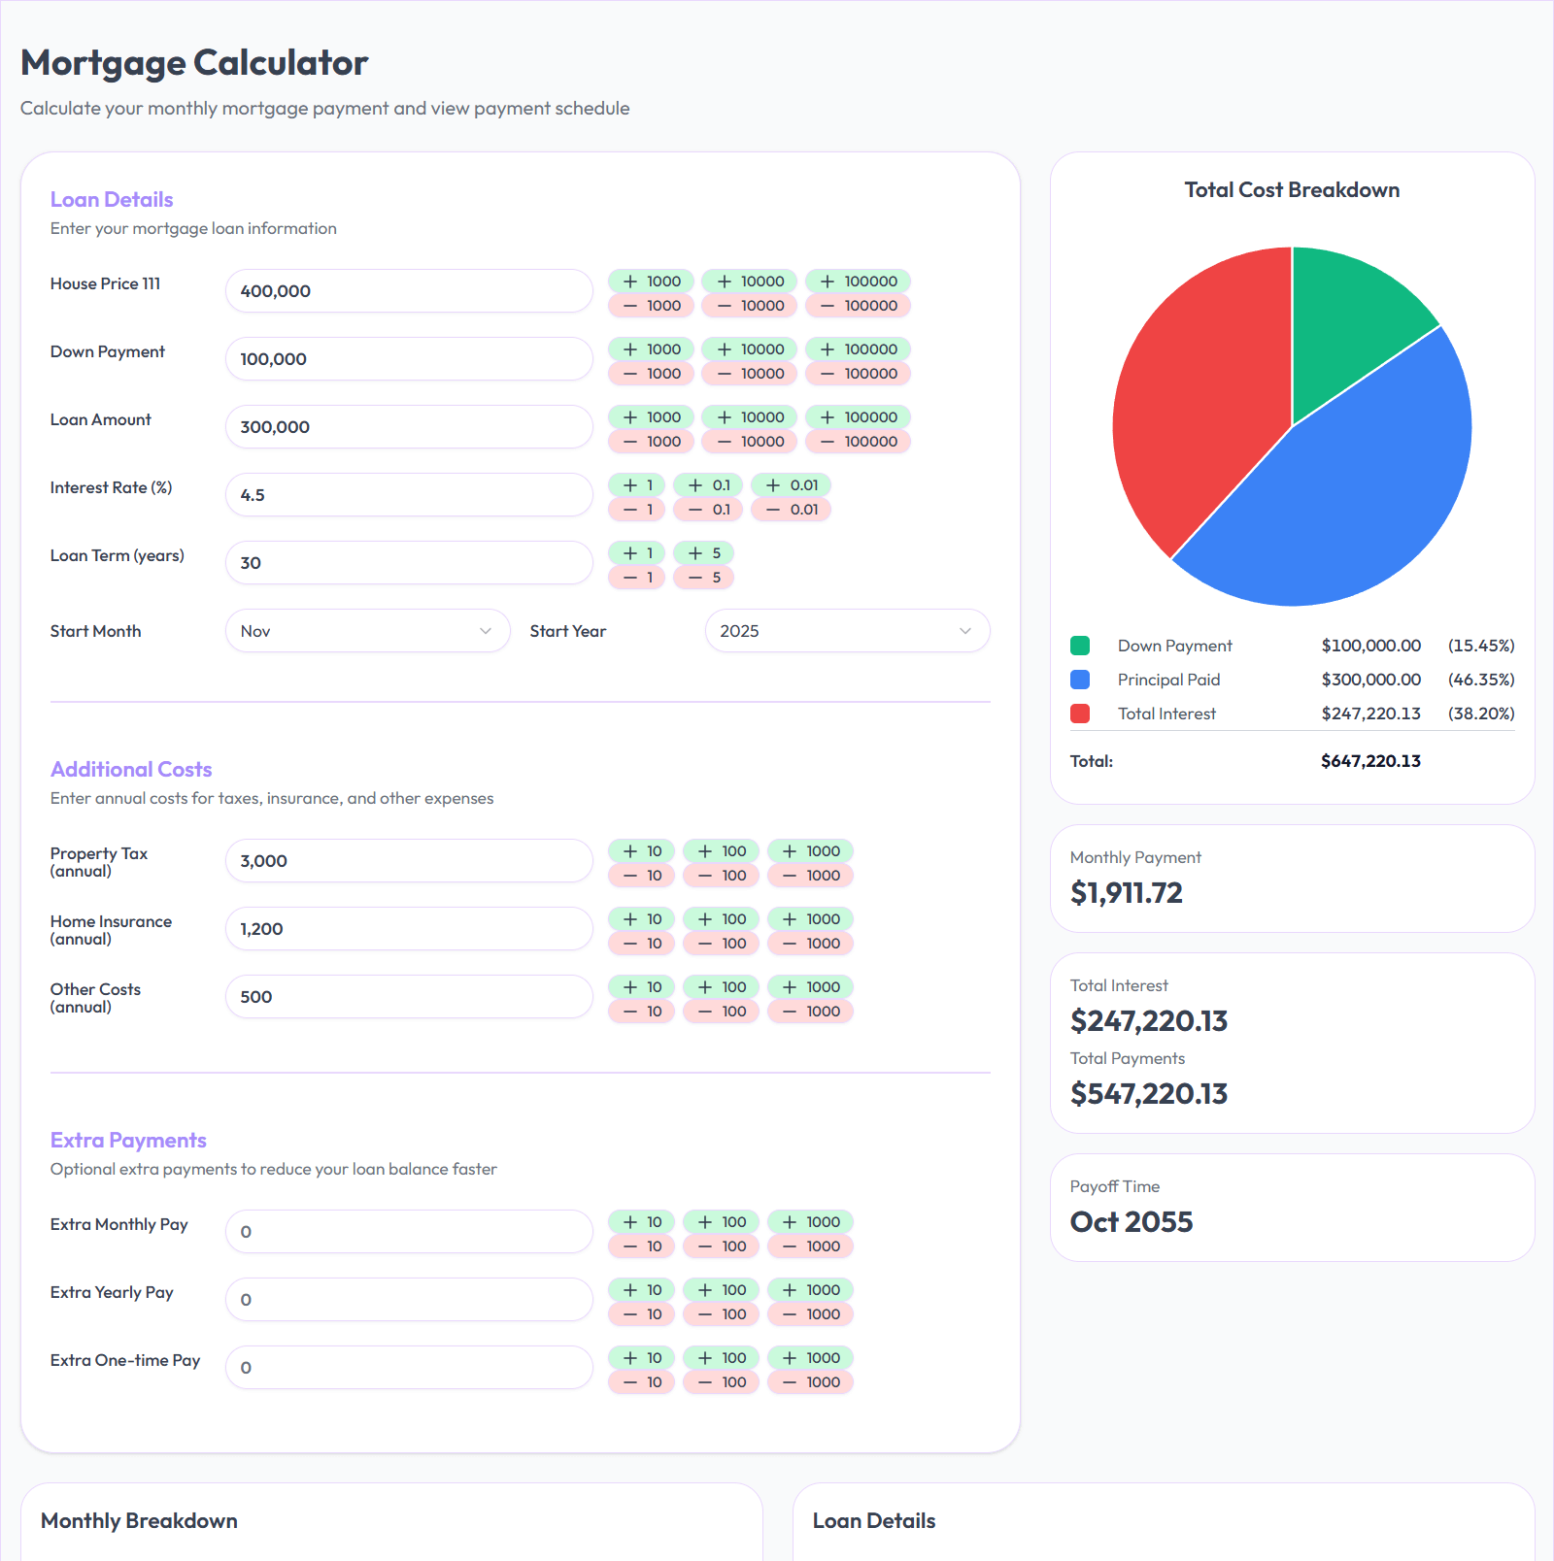Increase Down Payment by 10000
The image size is (1554, 1561).
pos(749,349)
